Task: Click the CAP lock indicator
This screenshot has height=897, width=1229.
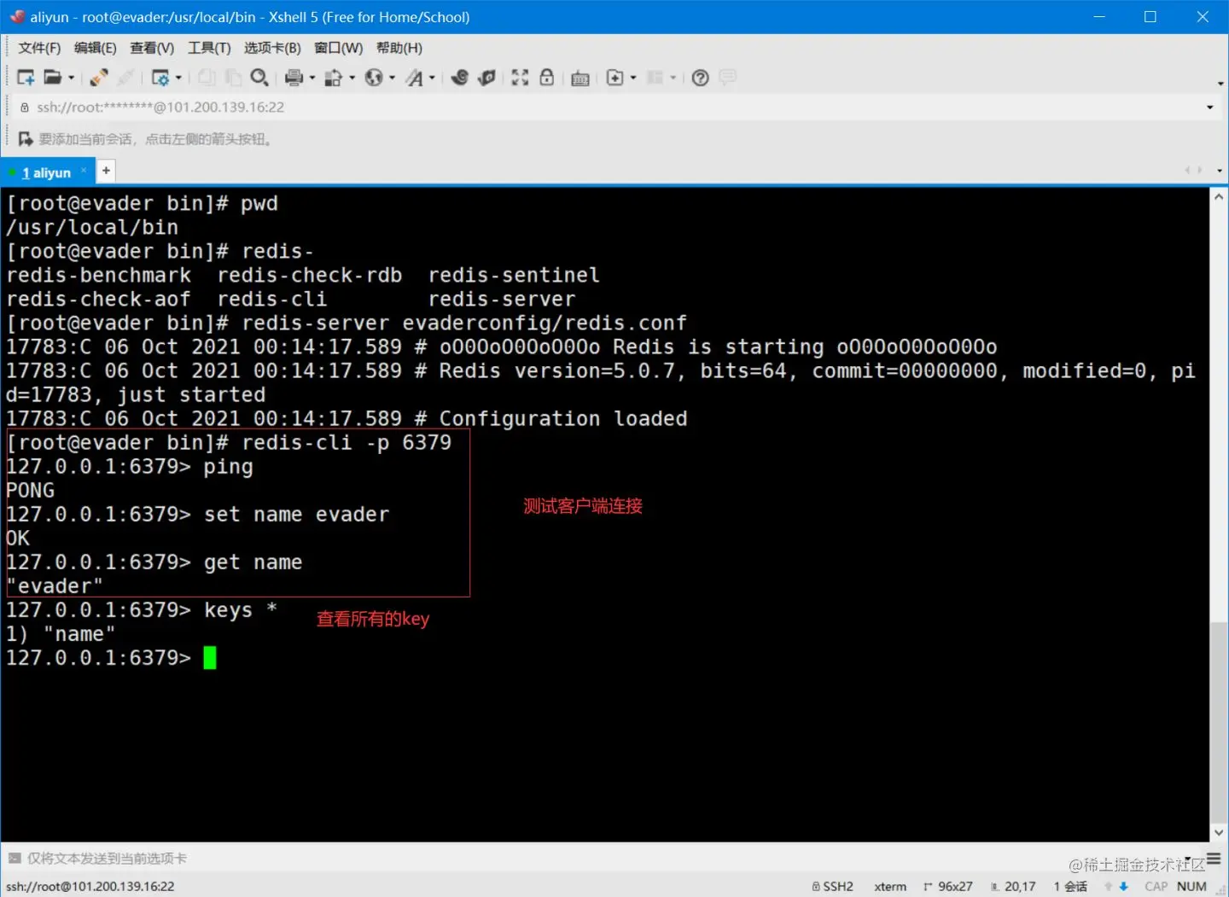Action: click(x=1156, y=887)
